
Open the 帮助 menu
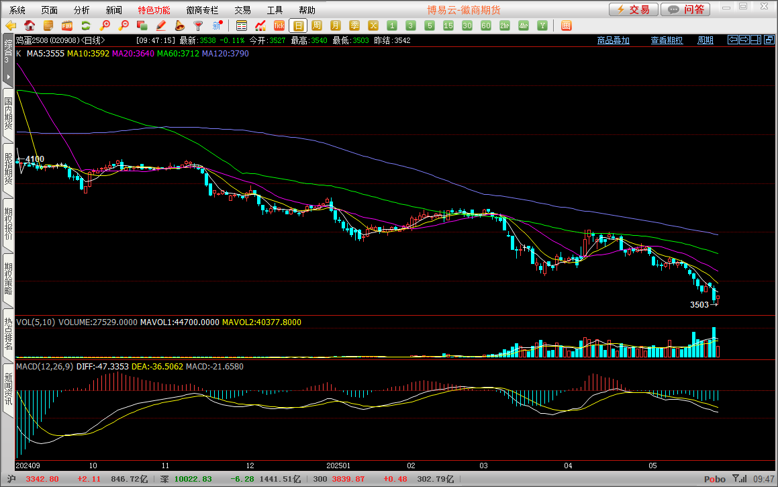click(x=307, y=10)
